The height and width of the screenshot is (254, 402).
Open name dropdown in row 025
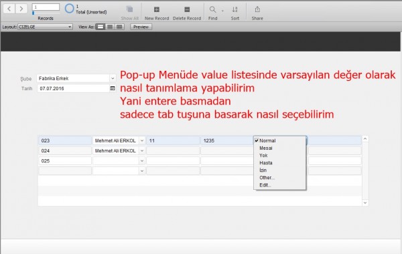tap(142, 161)
